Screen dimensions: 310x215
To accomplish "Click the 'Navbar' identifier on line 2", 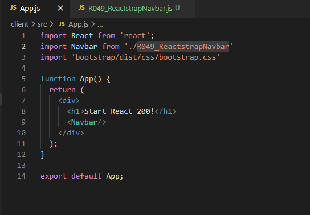I will 84,47.
